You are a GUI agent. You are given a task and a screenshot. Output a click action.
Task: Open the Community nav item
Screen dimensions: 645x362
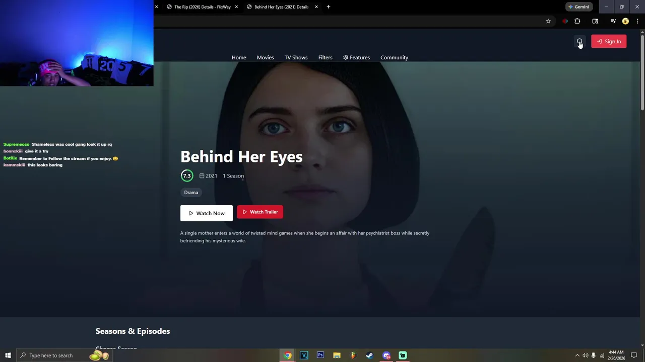[395, 57]
